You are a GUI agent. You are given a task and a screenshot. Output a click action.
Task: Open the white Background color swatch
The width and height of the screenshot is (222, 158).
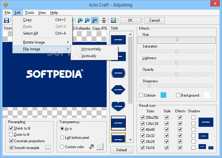tap(207, 95)
